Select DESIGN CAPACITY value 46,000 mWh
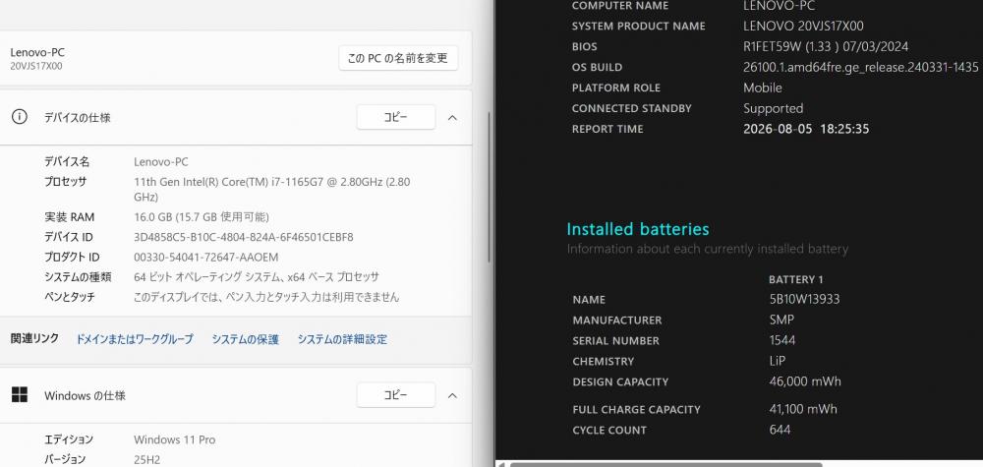Screen dimensions: 983x467 pos(805,381)
